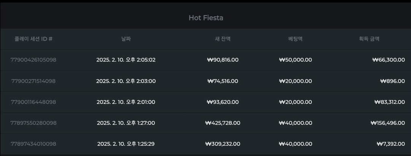Click the Hot Fiesta title
411x156 pixels.
point(206,18)
